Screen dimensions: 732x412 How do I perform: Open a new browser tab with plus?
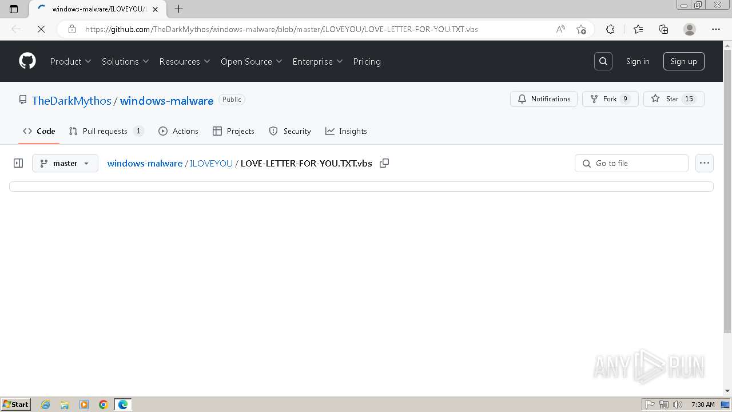pos(178,9)
